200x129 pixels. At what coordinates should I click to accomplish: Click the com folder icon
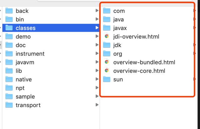click(107, 11)
